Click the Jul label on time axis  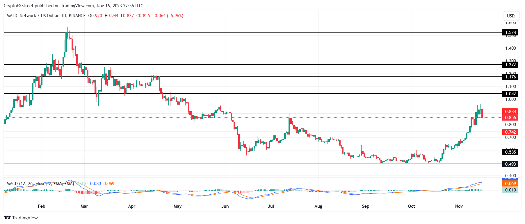coord(271,206)
